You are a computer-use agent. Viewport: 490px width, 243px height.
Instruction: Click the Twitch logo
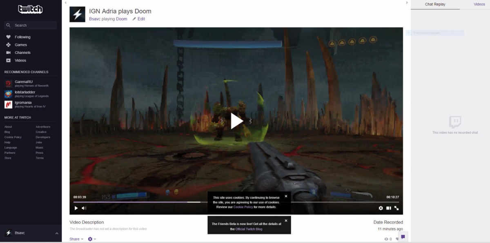(x=30, y=9)
